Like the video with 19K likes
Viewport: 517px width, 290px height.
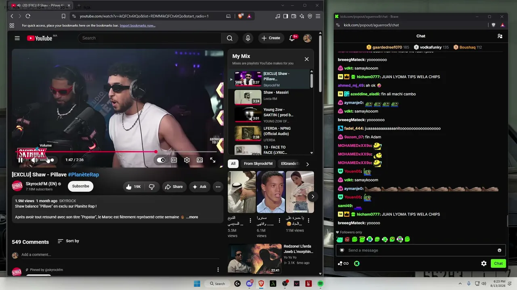click(133, 186)
